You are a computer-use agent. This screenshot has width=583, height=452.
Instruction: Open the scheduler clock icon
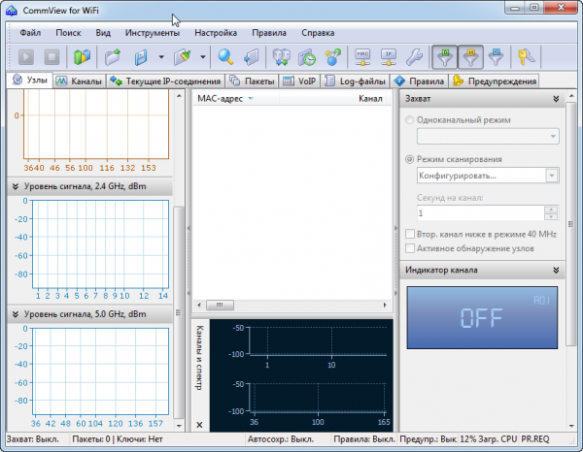307,57
